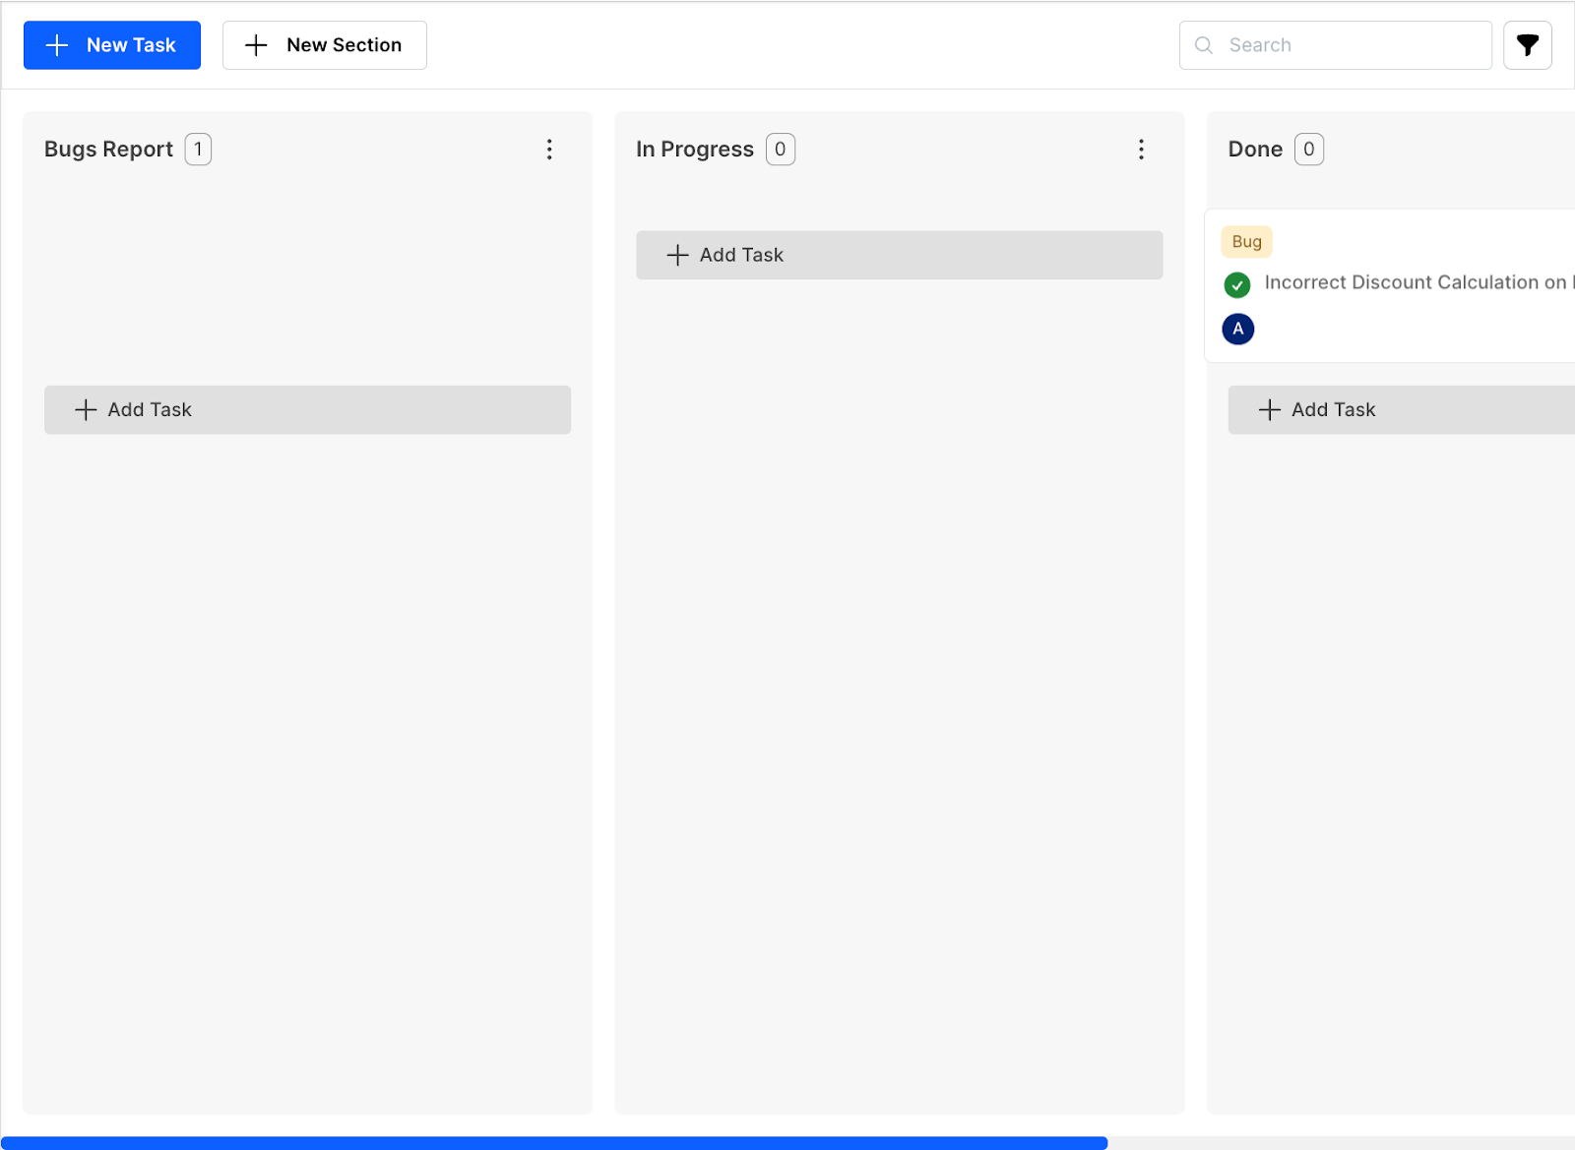Click the New Task button
Screen dimensions: 1575x1150
pos(112,45)
